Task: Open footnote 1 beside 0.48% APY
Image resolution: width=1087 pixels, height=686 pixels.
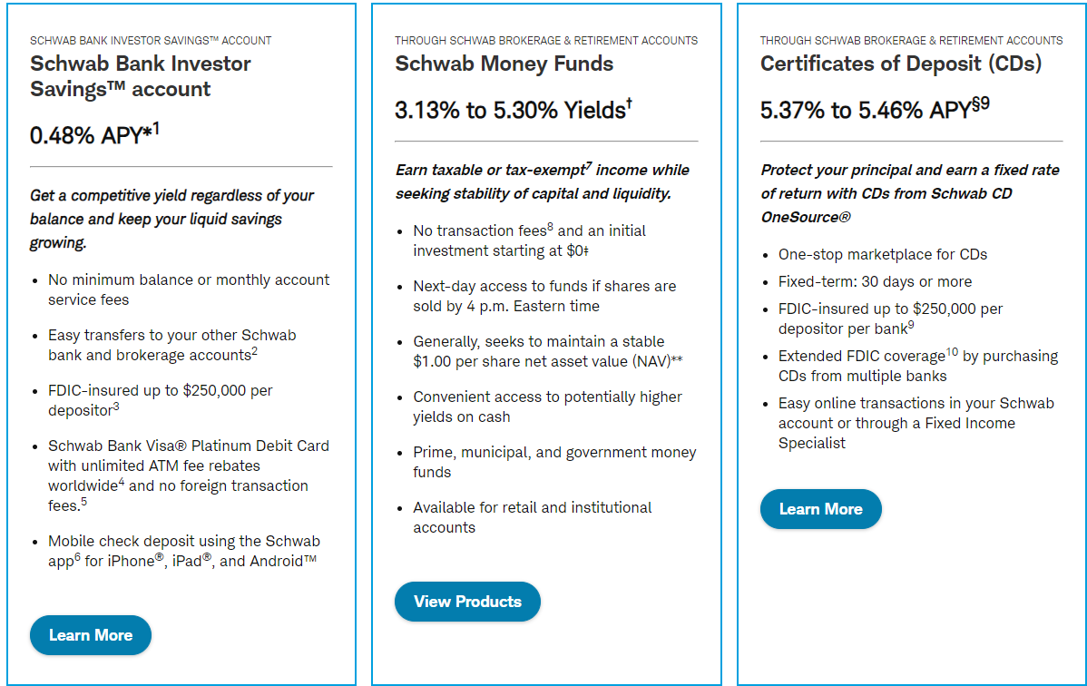Action: [155, 129]
